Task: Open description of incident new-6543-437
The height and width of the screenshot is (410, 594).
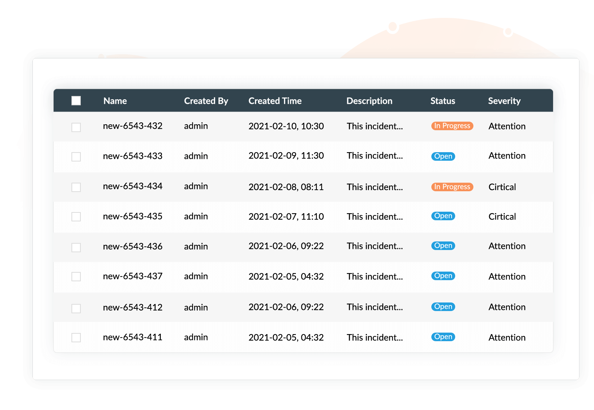Action: (375, 276)
